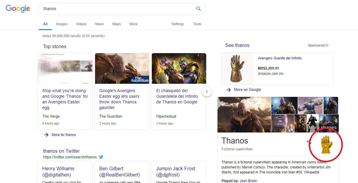Click the arrow beside More on Google
The height and width of the screenshot is (183, 358).
coord(228,89)
